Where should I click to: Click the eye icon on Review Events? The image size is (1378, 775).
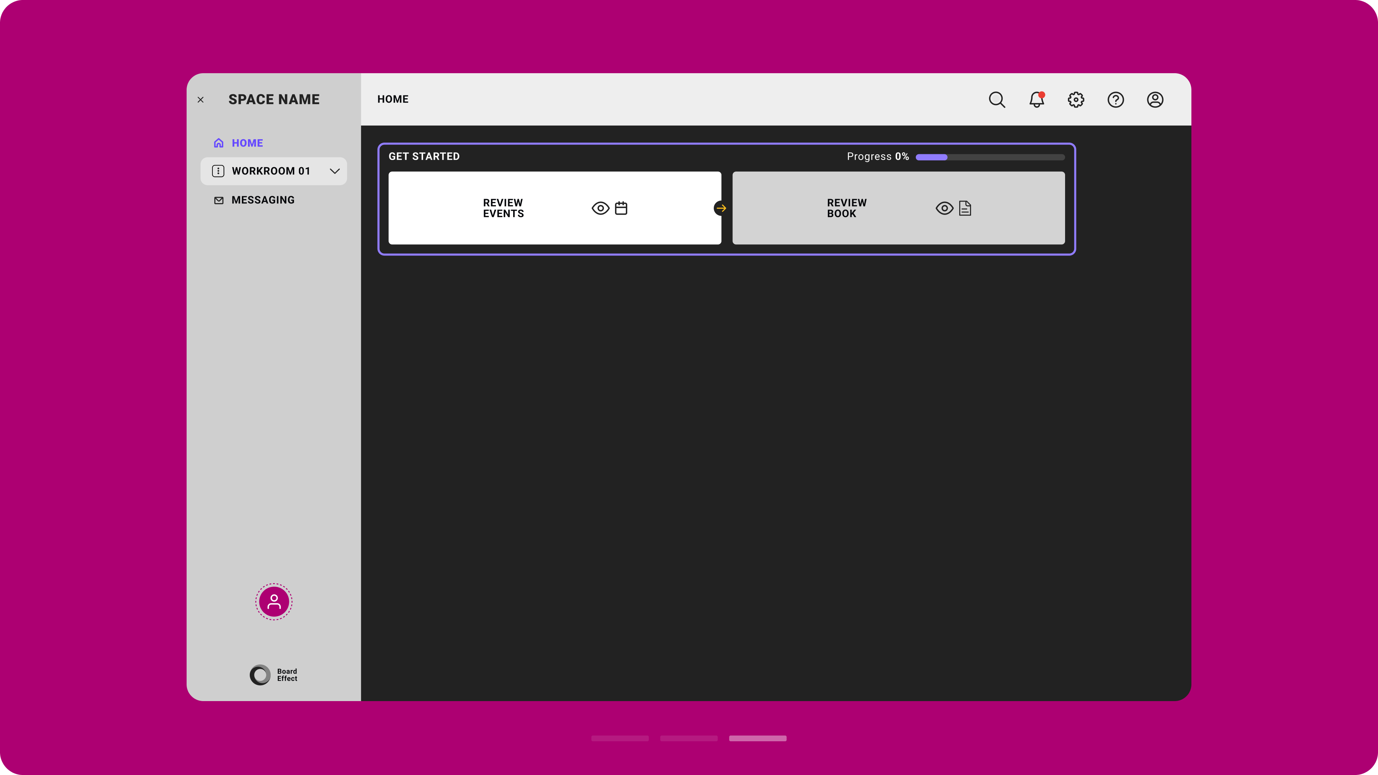click(600, 208)
